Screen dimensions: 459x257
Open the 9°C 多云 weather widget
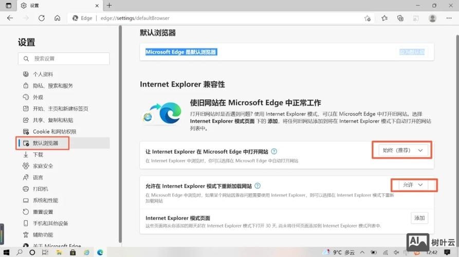click(x=339, y=252)
